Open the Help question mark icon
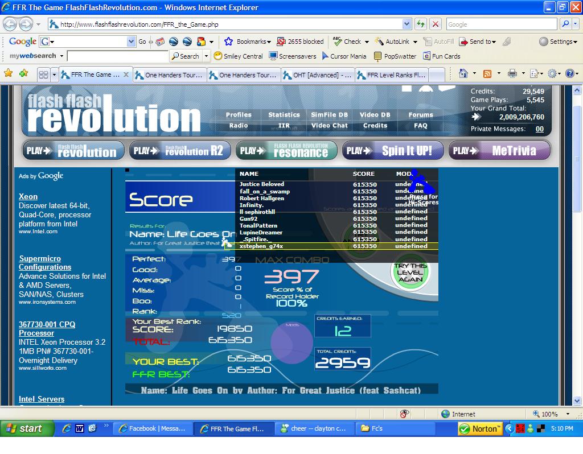 click(569, 73)
